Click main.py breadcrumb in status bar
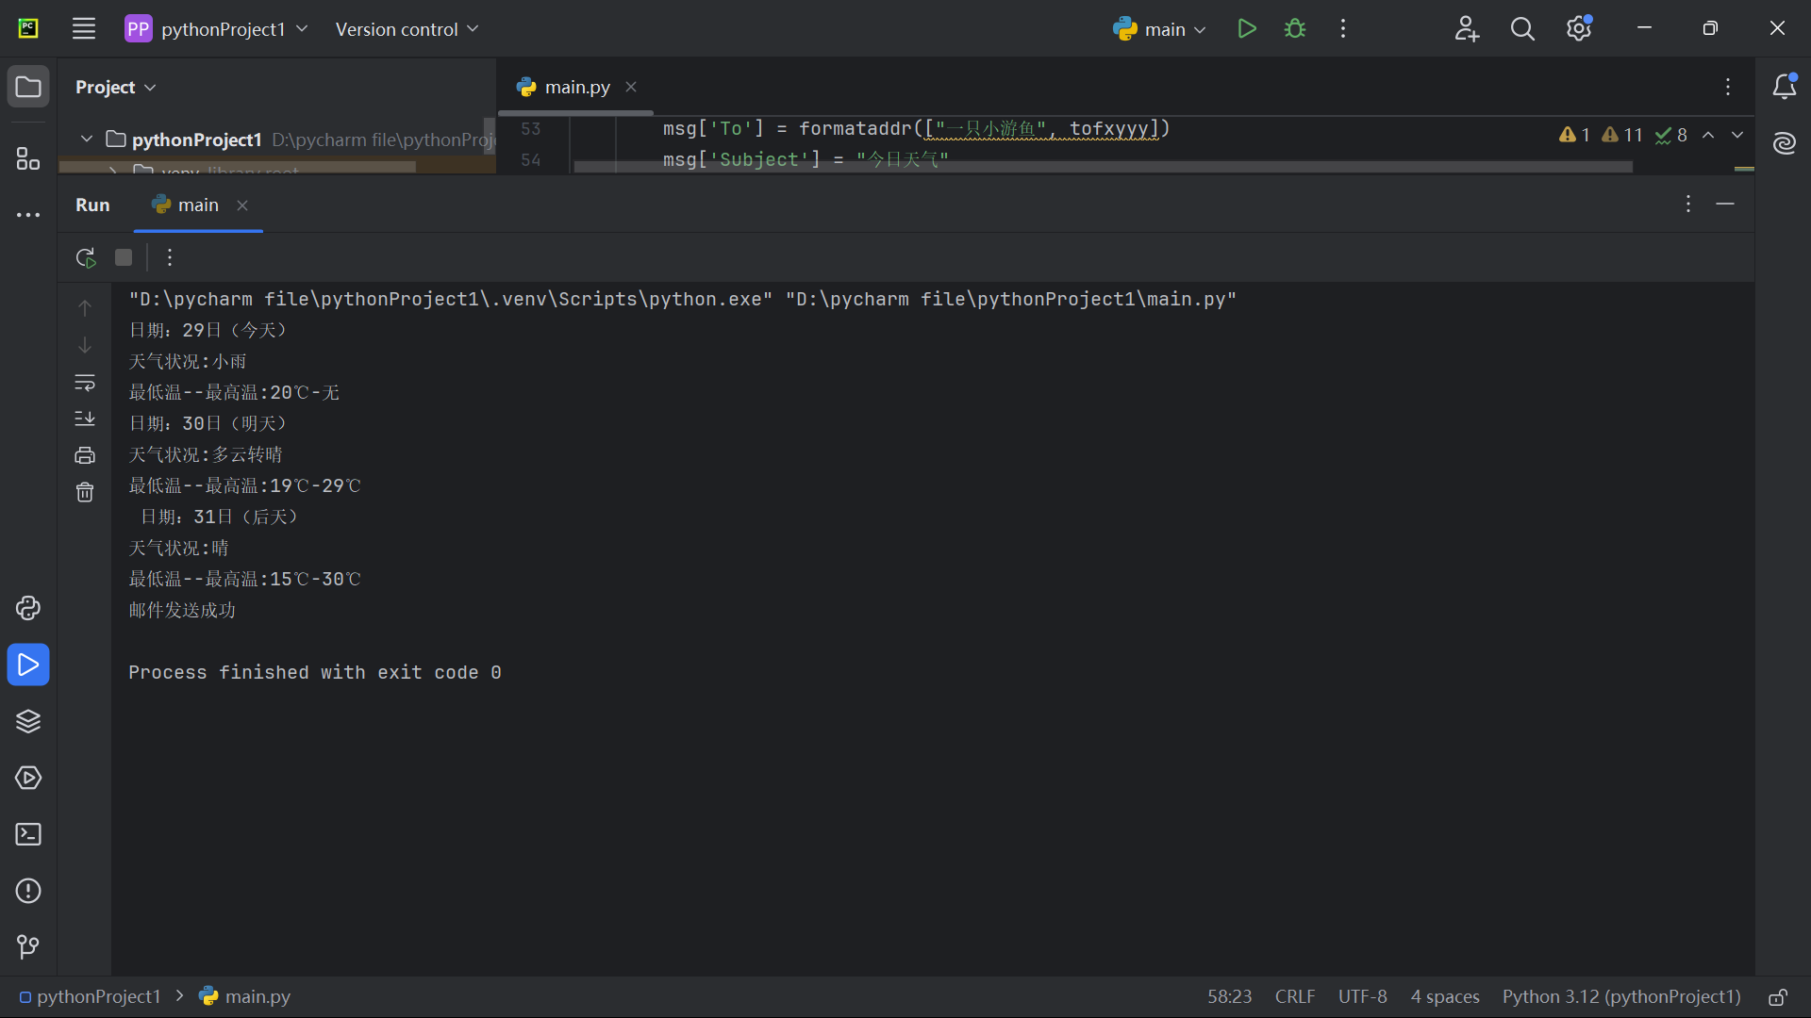The height and width of the screenshot is (1018, 1811). pyautogui.click(x=245, y=996)
